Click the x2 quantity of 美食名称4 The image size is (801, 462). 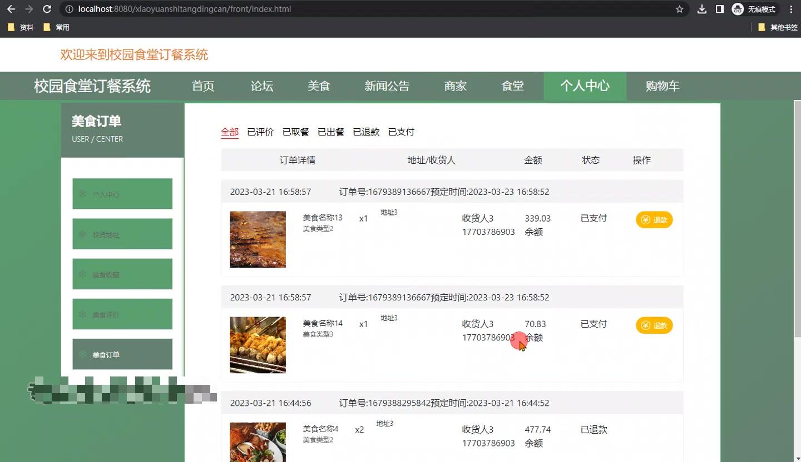359,429
